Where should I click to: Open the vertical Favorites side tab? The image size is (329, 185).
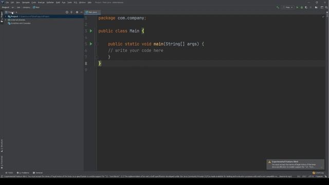click(2, 162)
